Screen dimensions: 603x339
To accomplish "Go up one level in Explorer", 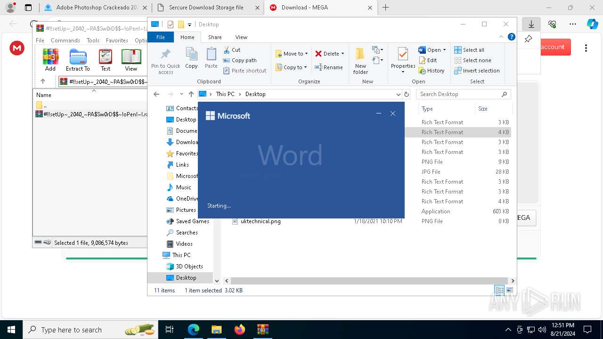I will point(191,94).
